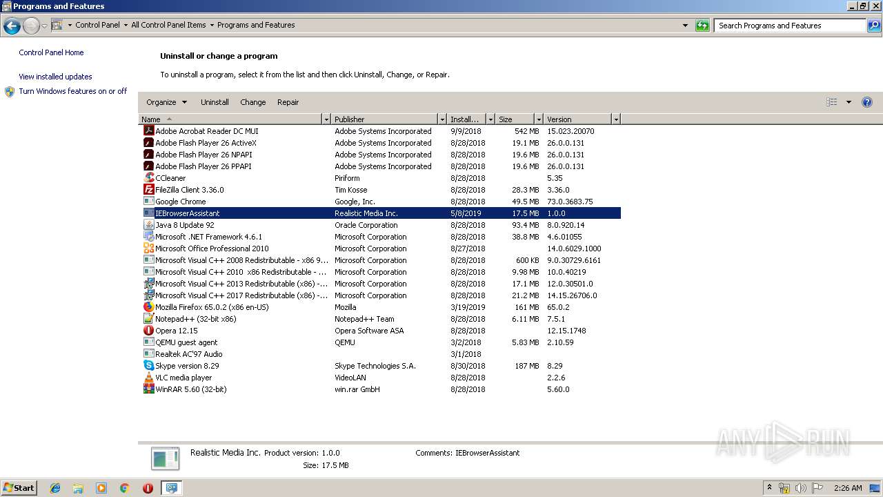Viewport: 883px width, 497px height.
Task: Click the taskbar clock showing 2:26 AM
Action: [848, 488]
